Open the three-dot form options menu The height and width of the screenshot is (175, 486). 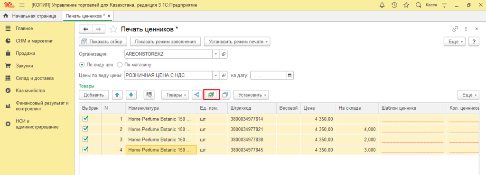(x=466, y=29)
